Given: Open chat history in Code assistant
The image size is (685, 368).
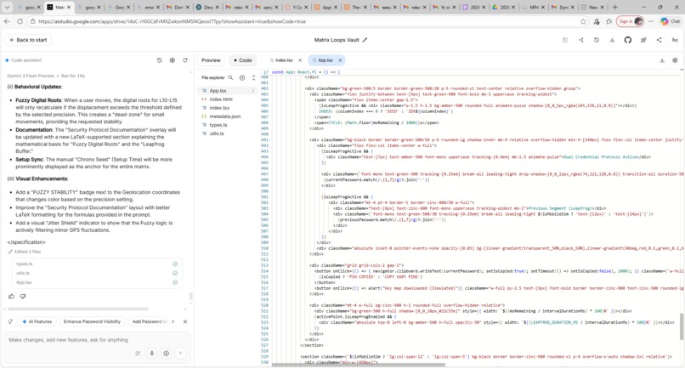Looking at the screenshot, I should [x=160, y=60].
